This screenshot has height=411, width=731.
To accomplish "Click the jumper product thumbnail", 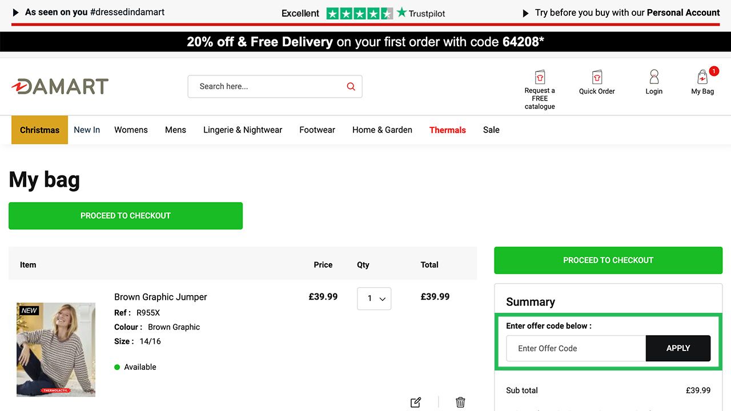I will tap(56, 349).
